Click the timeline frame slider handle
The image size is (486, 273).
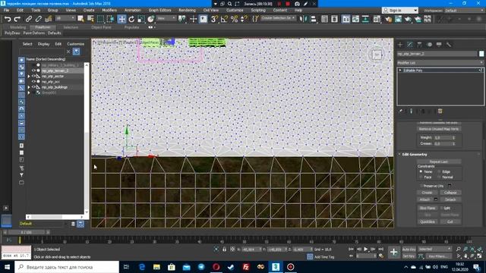pos(27,232)
